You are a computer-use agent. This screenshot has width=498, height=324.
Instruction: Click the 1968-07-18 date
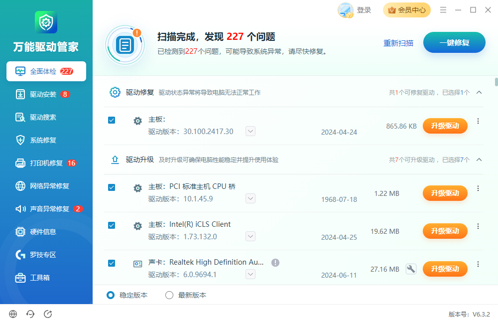(339, 200)
